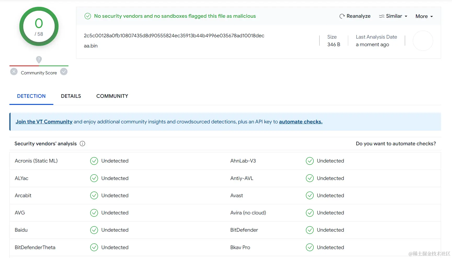Click the BitDefender Undetected check icon
Image resolution: width=452 pixels, height=258 pixels.
[x=310, y=230]
